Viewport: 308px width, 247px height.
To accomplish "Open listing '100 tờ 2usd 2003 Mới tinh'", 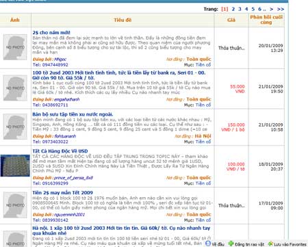I will point(119,75).
